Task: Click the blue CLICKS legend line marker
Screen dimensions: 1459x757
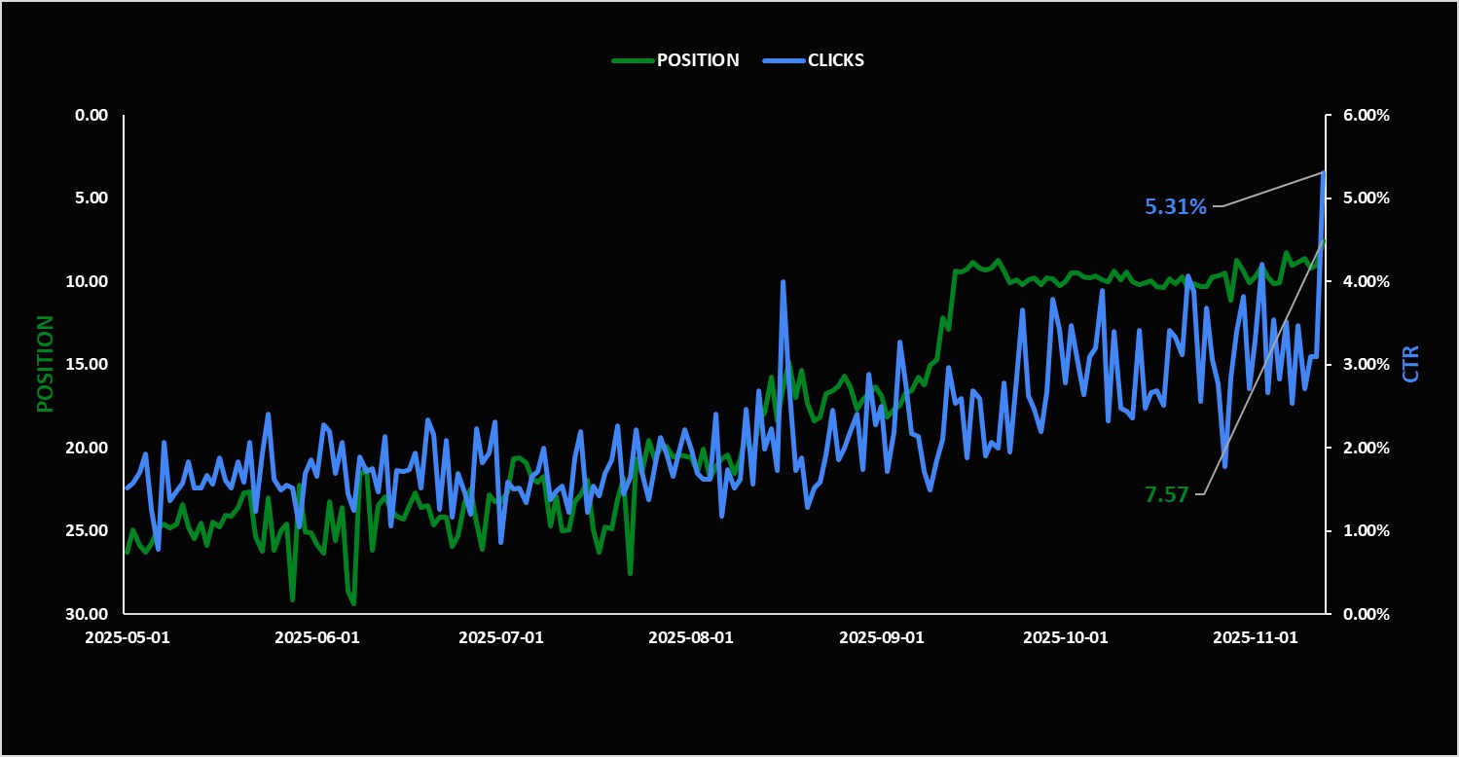Action: pos(782,59)
